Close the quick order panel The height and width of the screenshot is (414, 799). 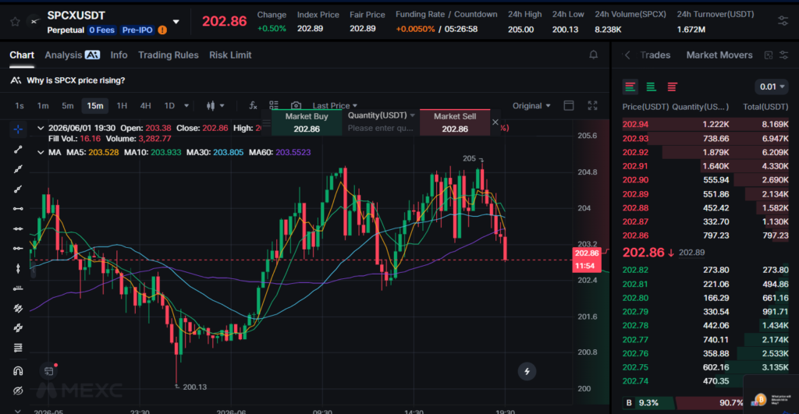click(495, 122)
